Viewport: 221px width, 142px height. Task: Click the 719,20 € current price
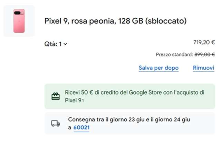point(204,43)
